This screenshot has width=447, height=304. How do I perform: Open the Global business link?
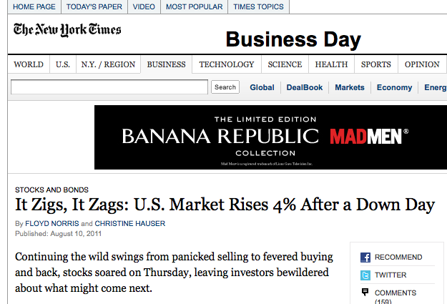262,87
